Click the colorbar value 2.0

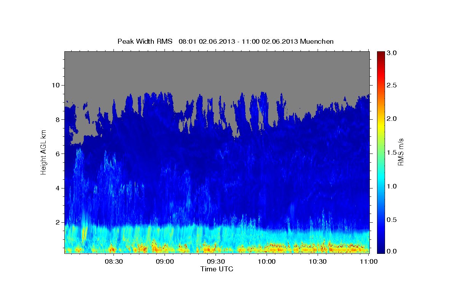coord(392,119)
